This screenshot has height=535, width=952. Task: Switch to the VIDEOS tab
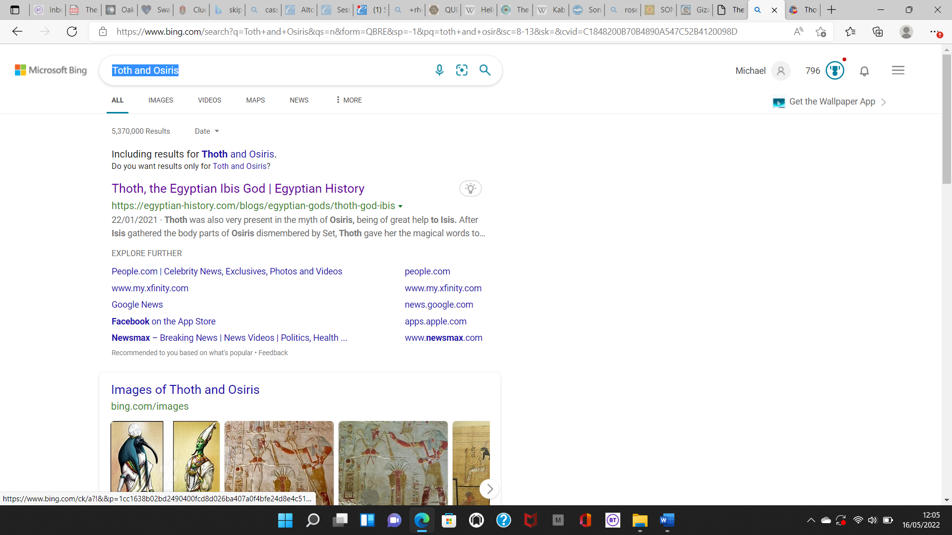coord(209,100)
